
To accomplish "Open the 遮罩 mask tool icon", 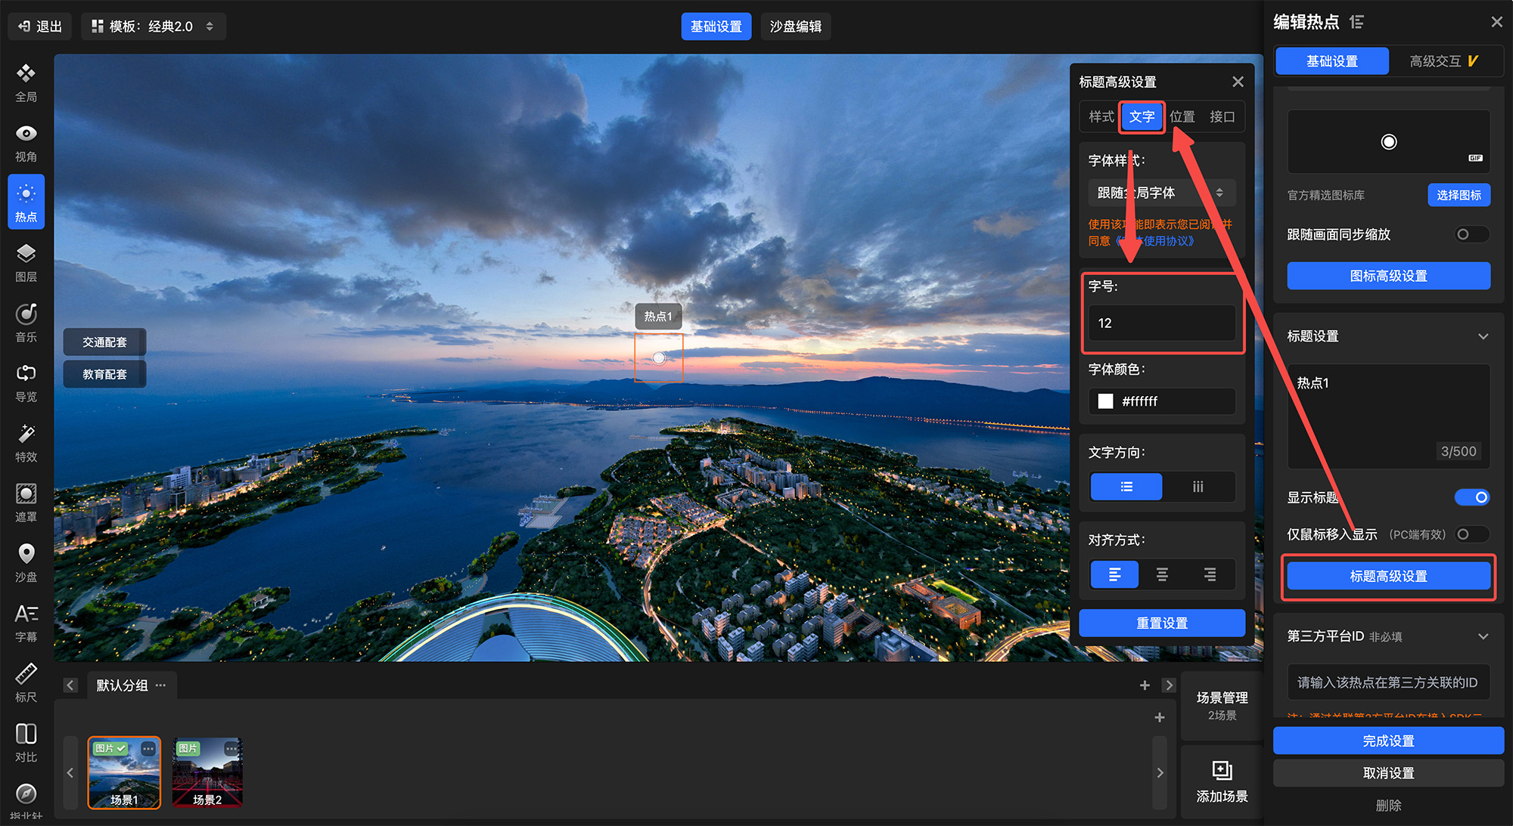I will coord(26,493).
